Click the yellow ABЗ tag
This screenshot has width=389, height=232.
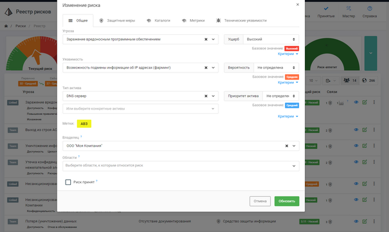pyautogui.click(x=84, y=124)
